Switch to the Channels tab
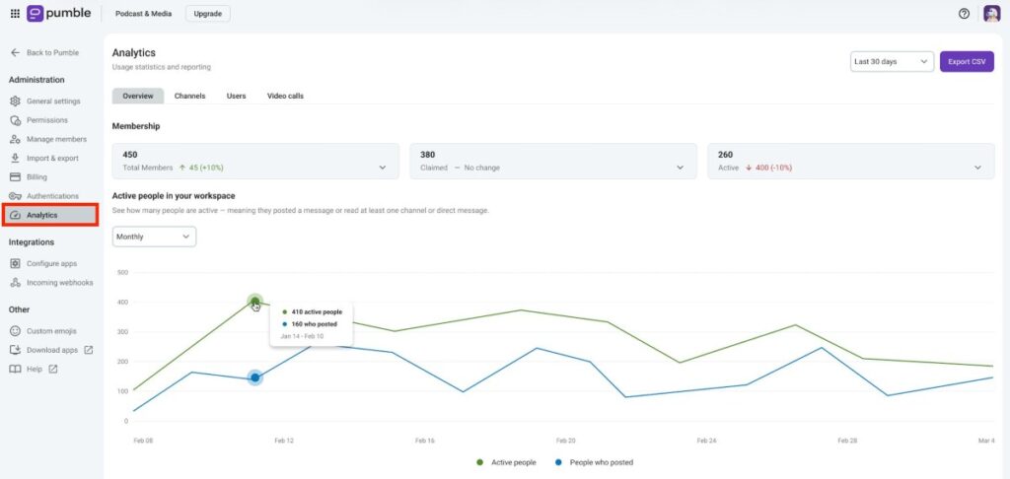 click(x=190, y=96)
